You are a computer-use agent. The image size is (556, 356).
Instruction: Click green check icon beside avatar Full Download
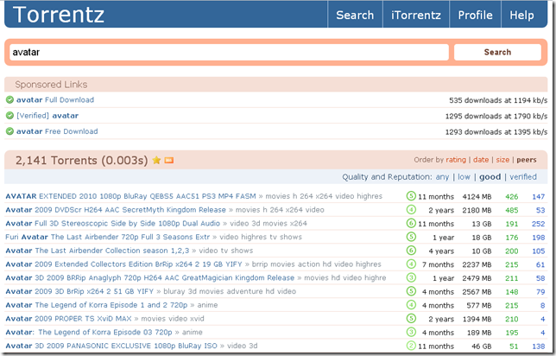click(10, 99)
